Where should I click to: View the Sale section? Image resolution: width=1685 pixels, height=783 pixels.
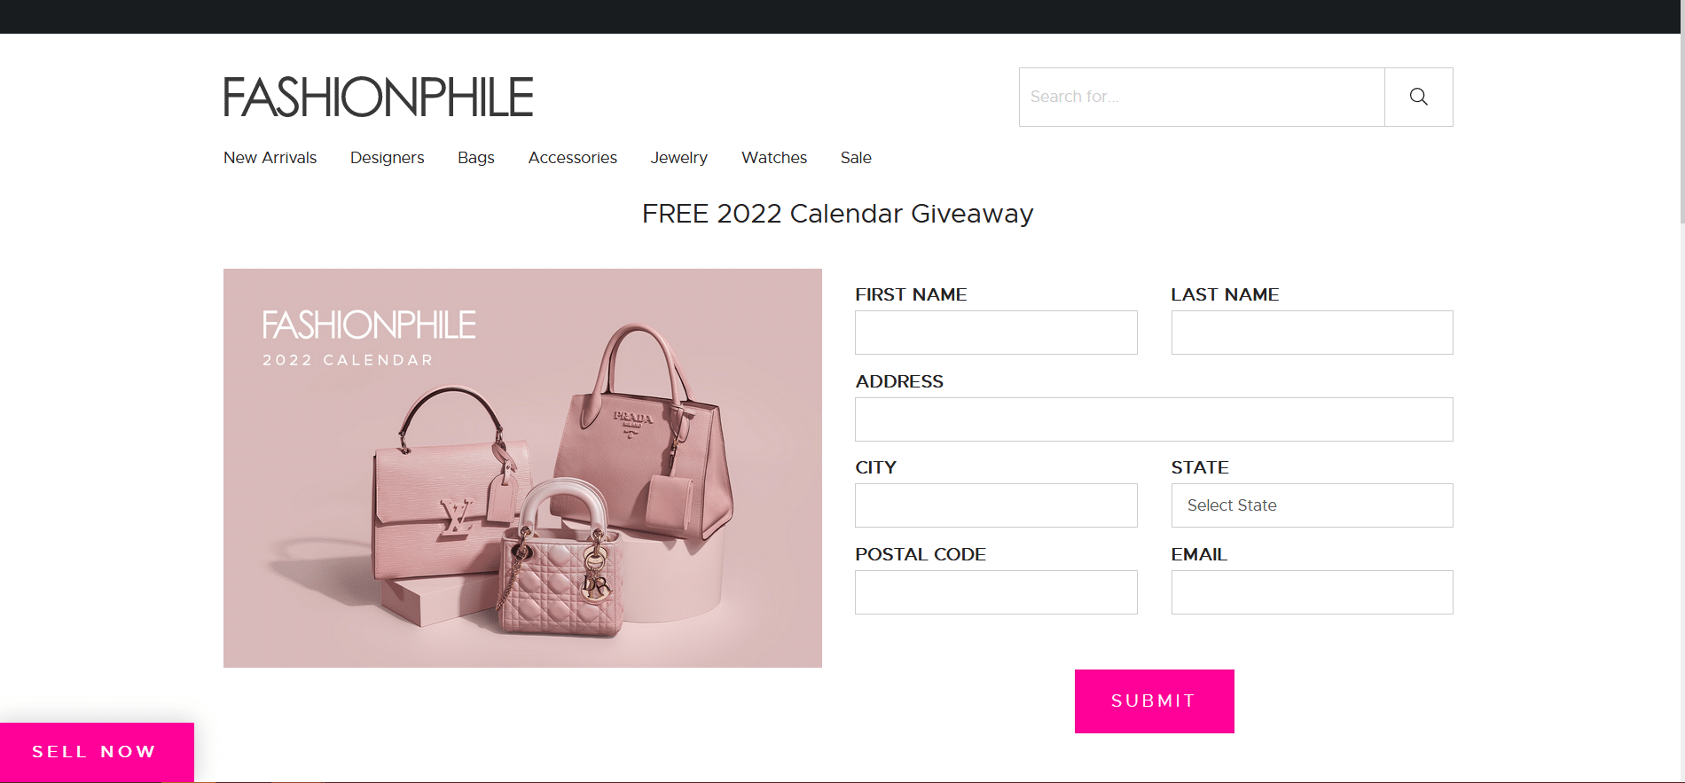point(856,158)
